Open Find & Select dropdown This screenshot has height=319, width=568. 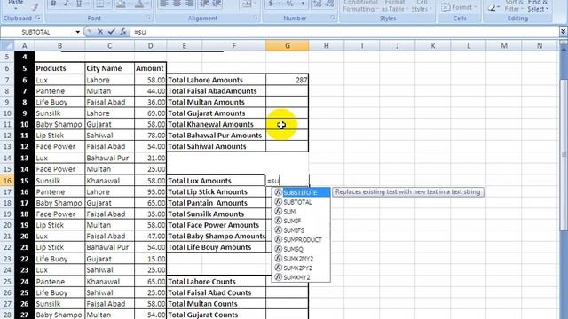539,6
